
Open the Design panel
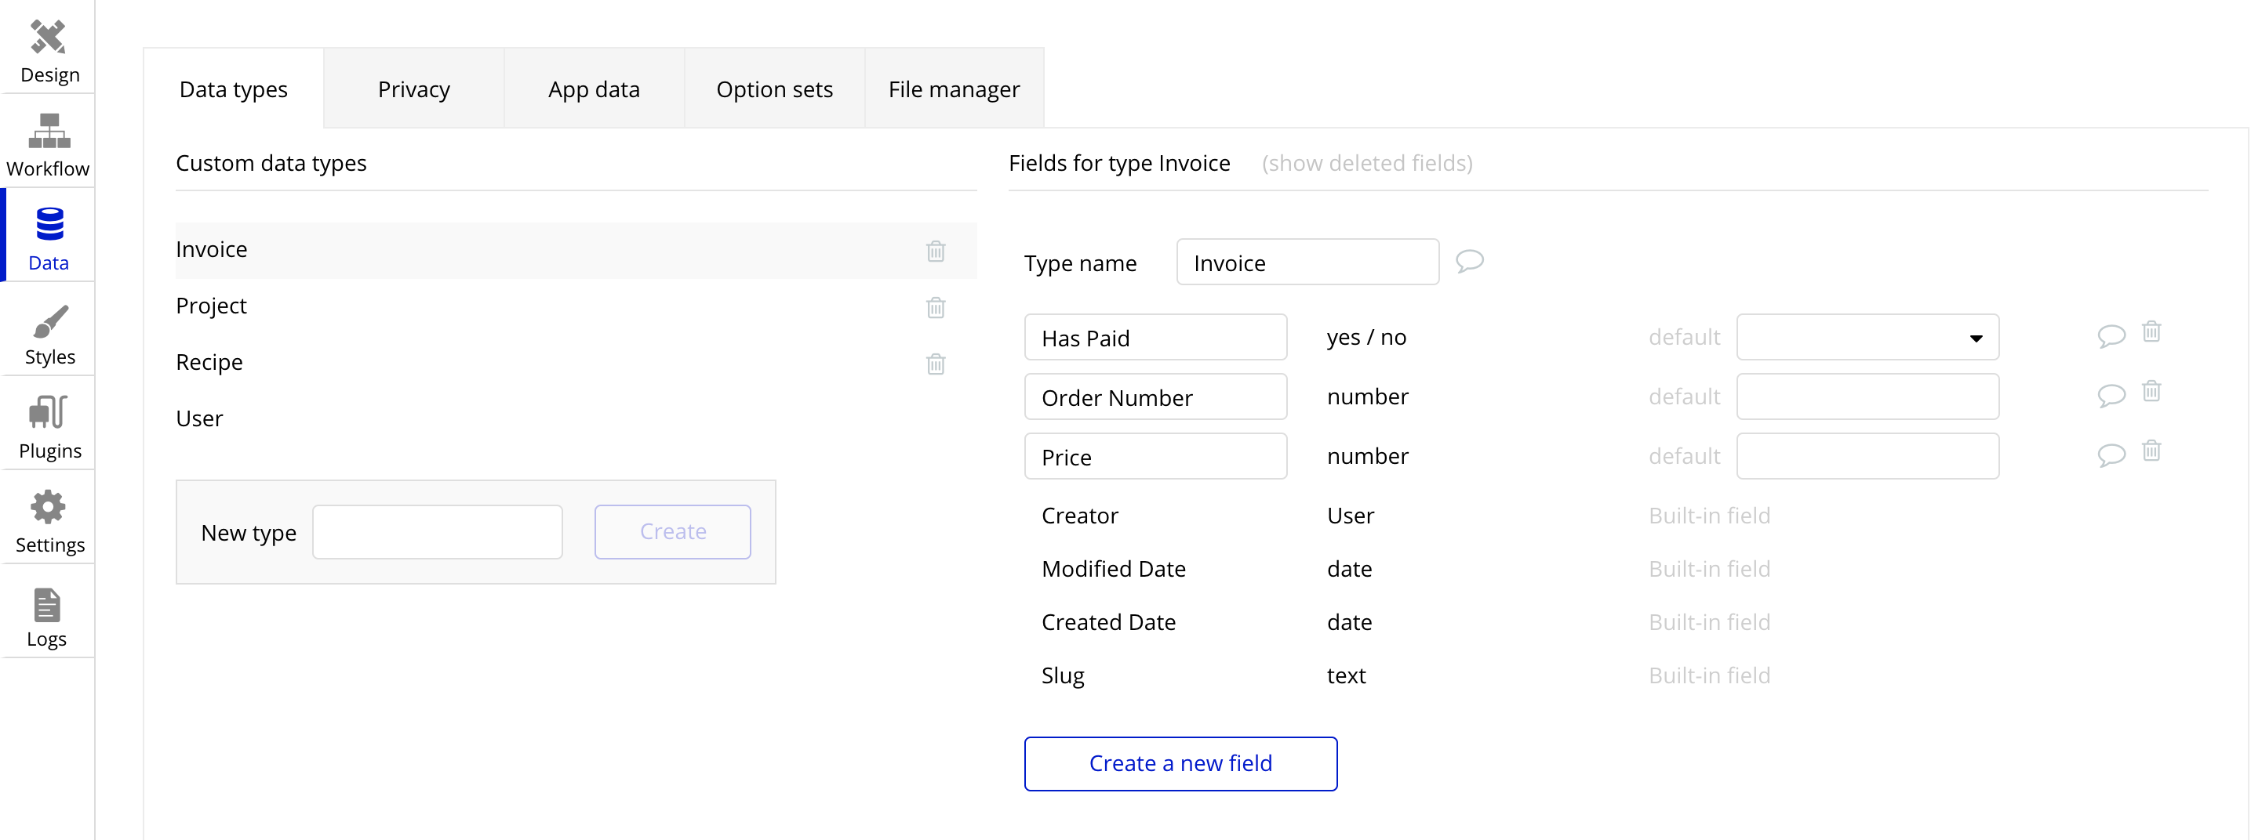click(48, 48)
